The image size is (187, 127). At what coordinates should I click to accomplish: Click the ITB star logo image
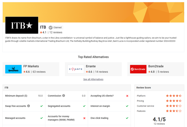(22, 25)
